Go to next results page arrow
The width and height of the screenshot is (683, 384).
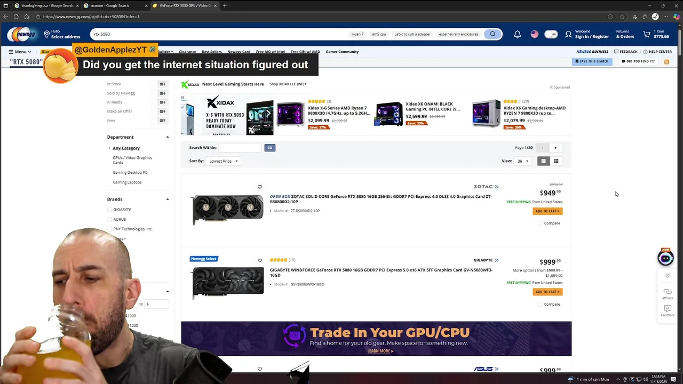point(555,148)
